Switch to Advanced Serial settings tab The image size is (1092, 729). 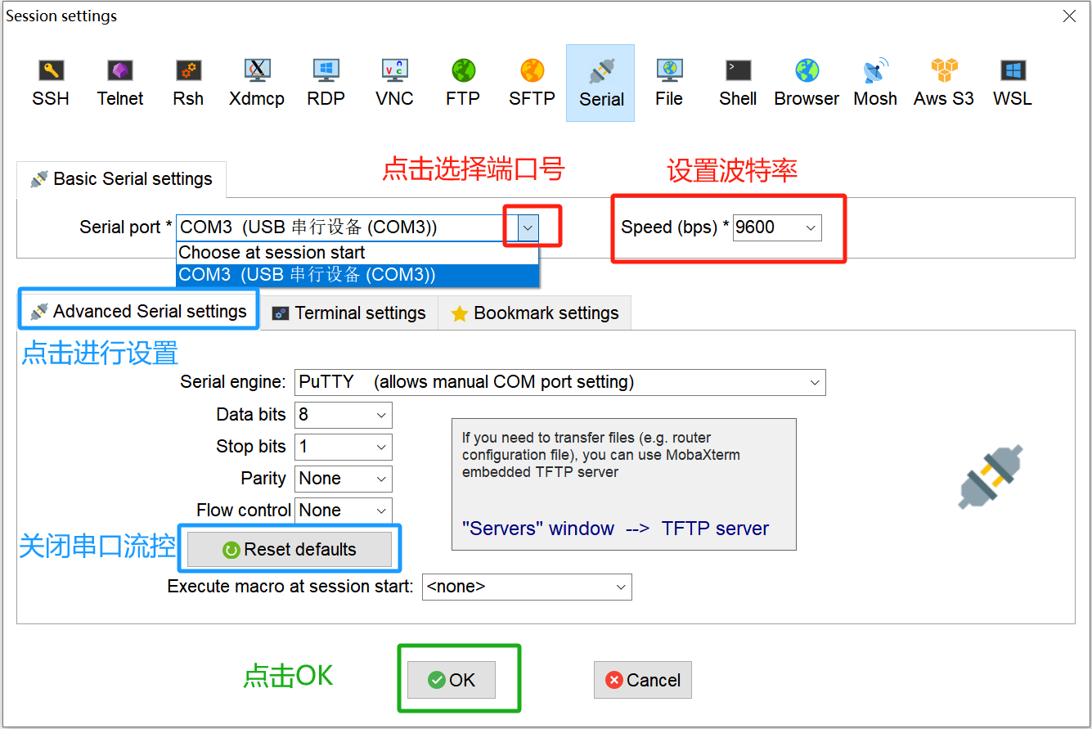[x=138, y=312]
